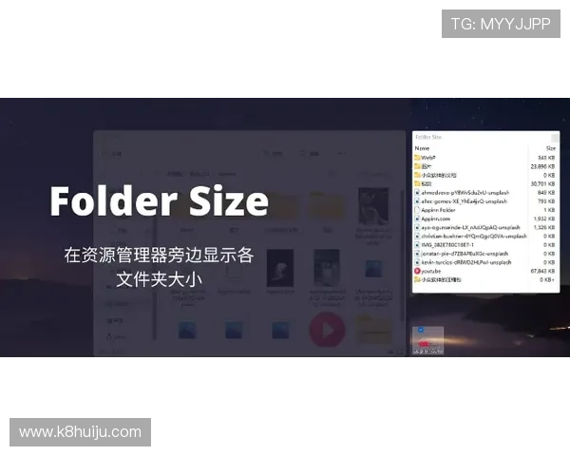The image size is (570, 456).
Task: Click image icon beside Appinn.com
Action: (417, 218)
